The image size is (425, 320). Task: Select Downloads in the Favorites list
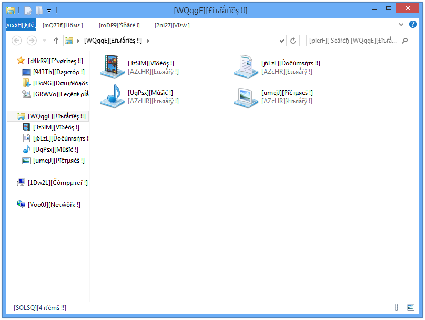[x=55, y=83]
